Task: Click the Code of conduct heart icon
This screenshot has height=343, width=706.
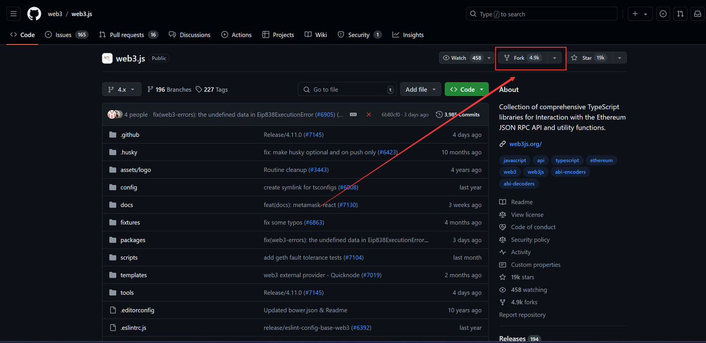Action: point(502,227)
